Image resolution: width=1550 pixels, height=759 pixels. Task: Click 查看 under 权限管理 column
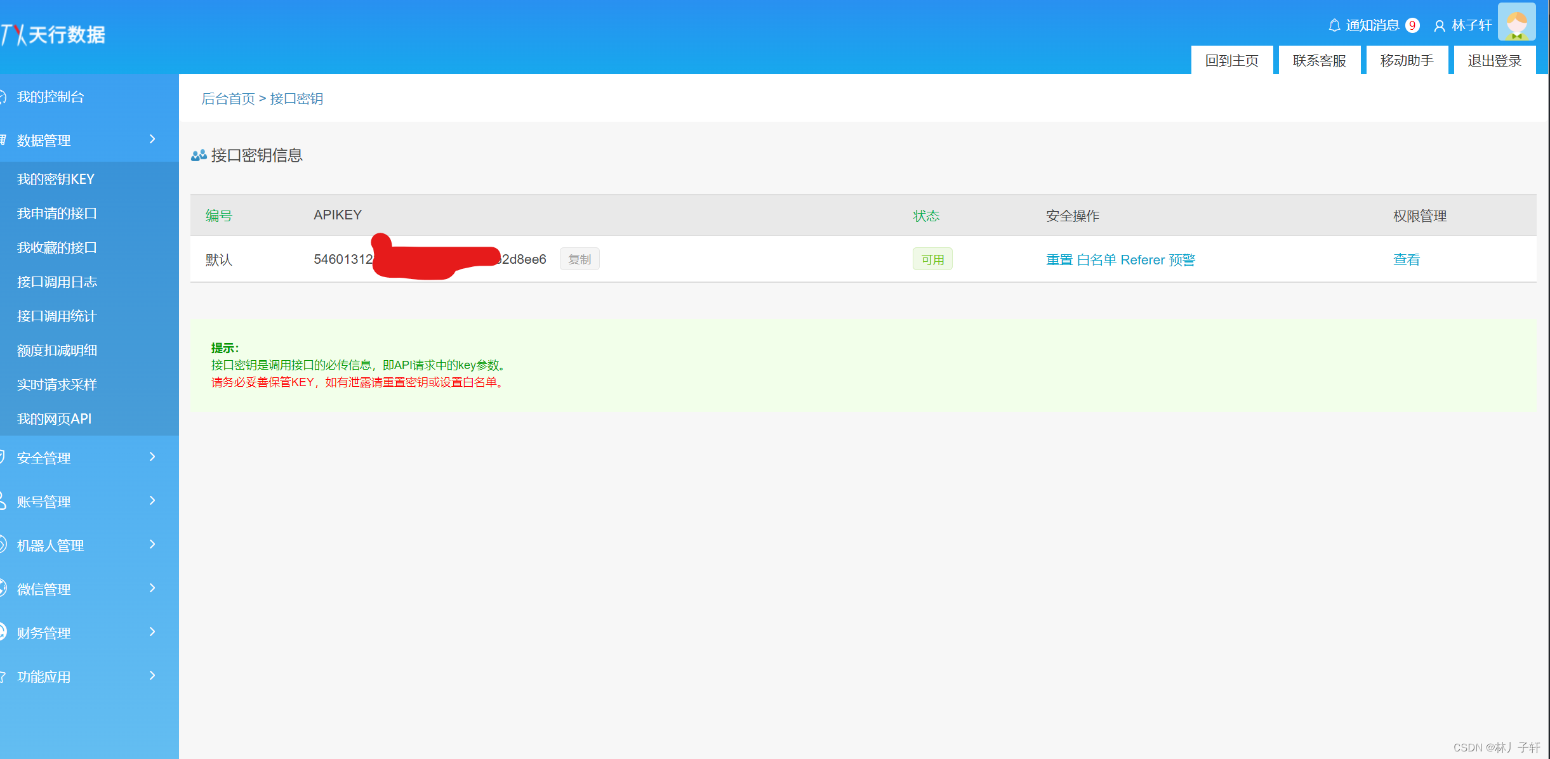click(x=1406, y=260)
